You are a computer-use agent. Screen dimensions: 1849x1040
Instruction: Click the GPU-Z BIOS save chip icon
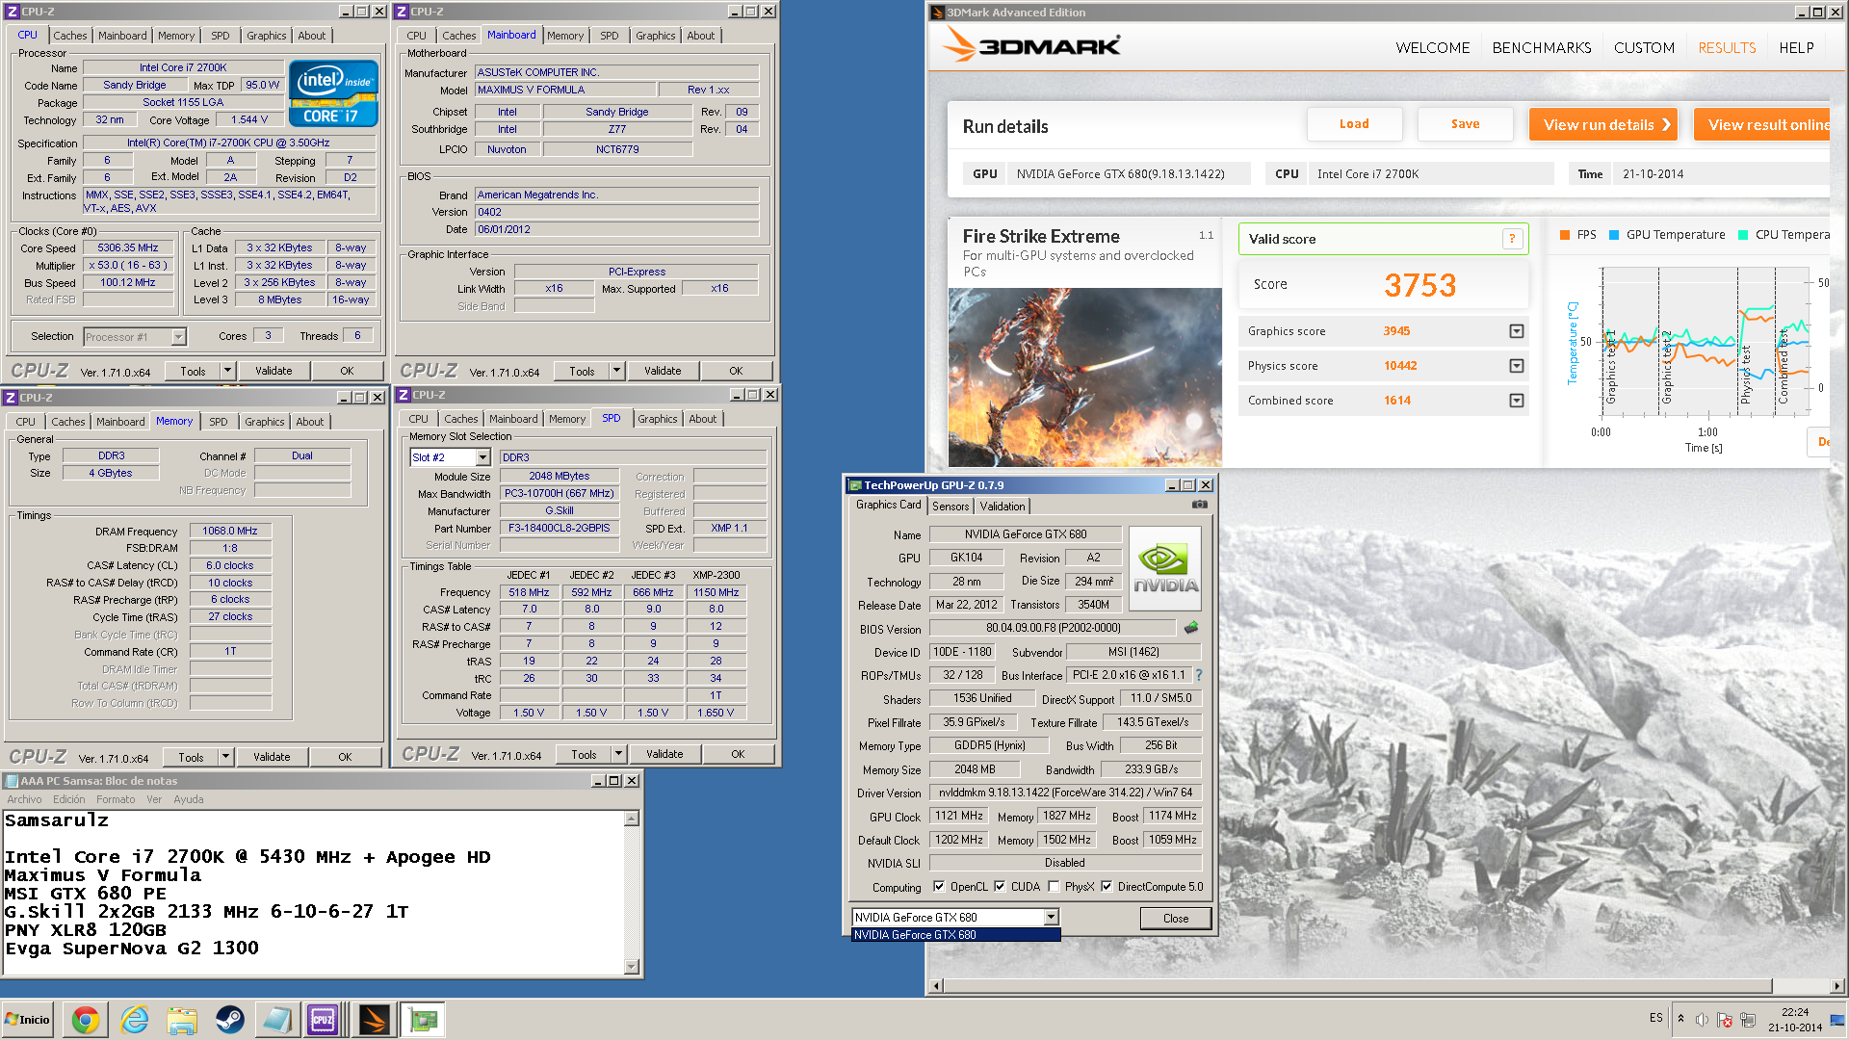click(1191, 628)
